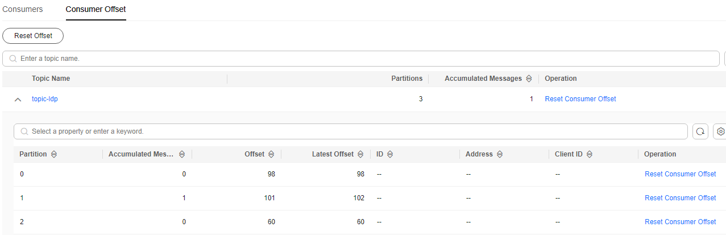This screenshot has height=235, width=726.
Task: Sort the partition ID column icon
Action: point(390,154)
